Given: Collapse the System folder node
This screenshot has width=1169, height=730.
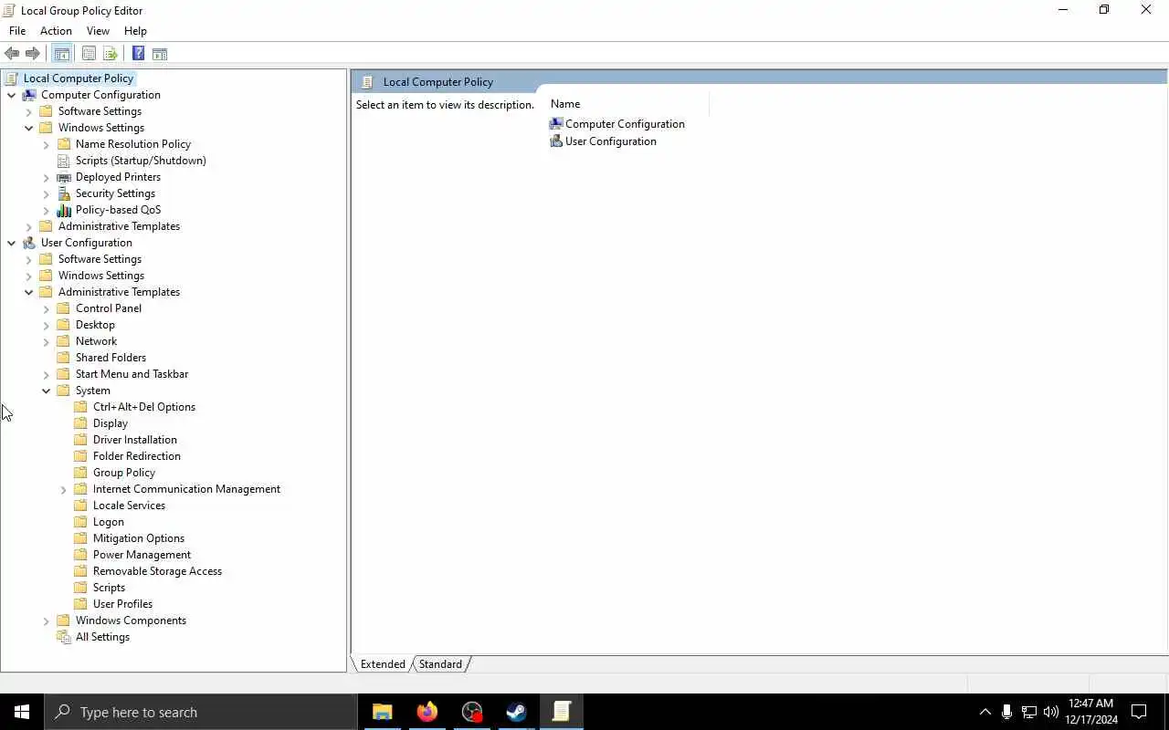Looking at the screenshot, I should [47, 391].
